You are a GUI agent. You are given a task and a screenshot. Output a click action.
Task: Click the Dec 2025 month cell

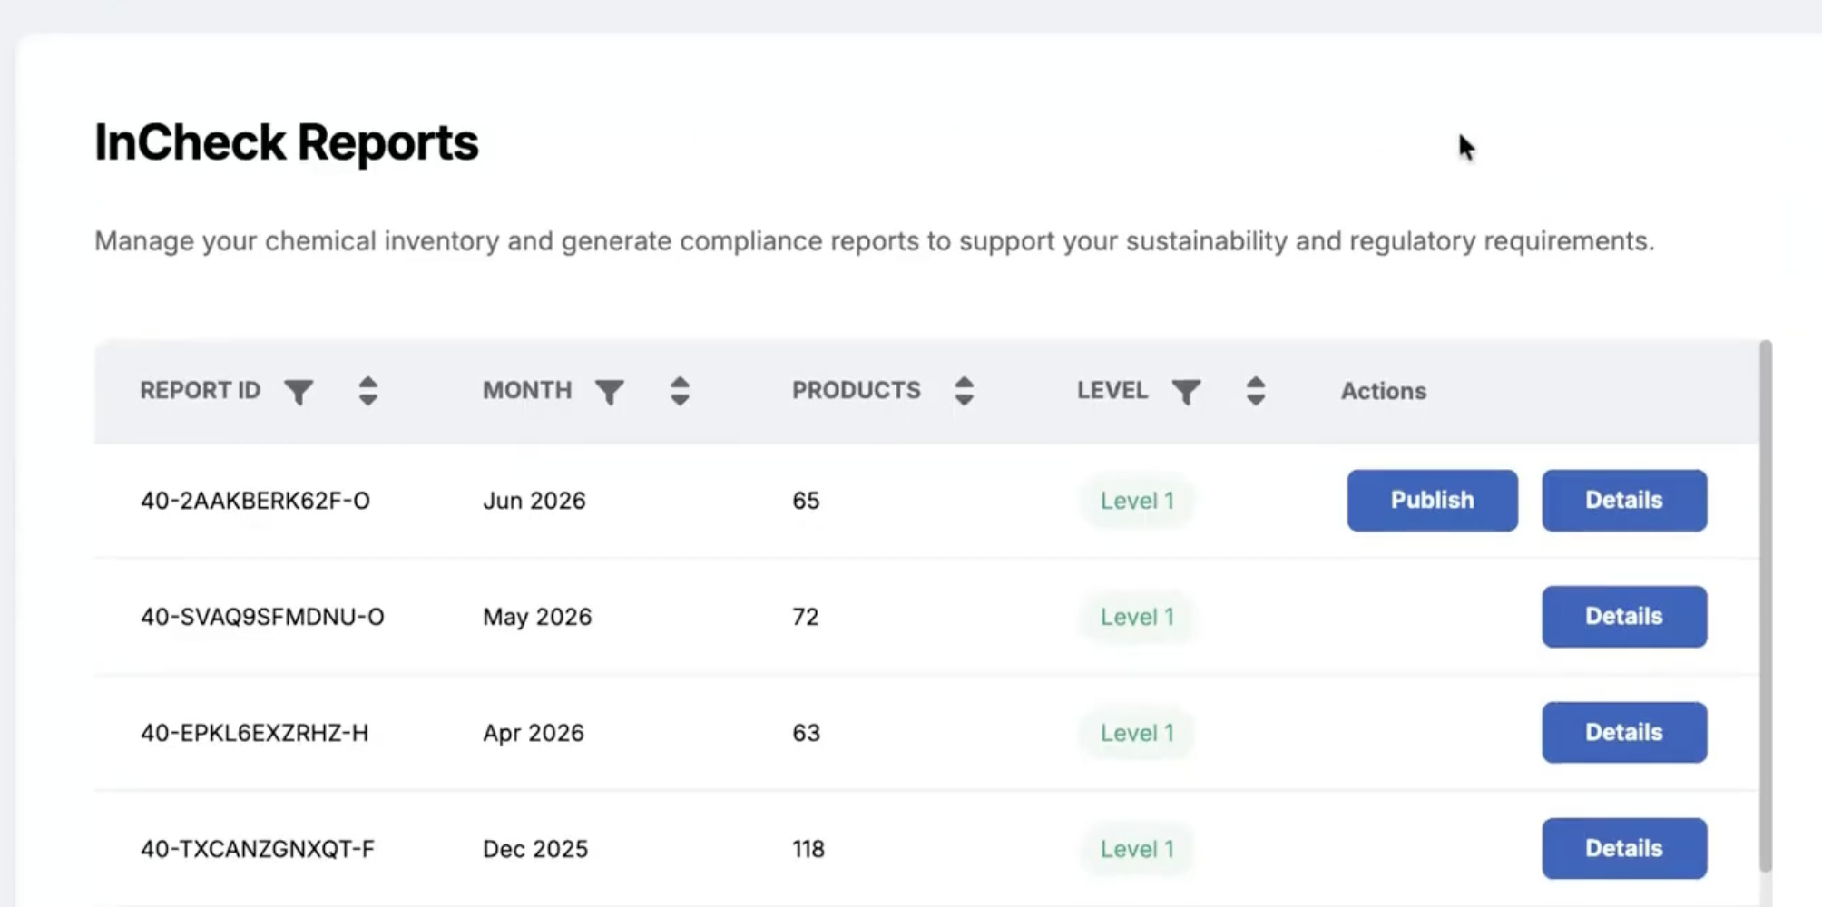(535, 849)
